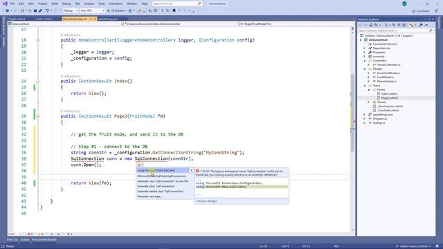Click the Properties wrench icon in Solution Explorer
This screenshot has width=443, height=249.
point(421,25)
